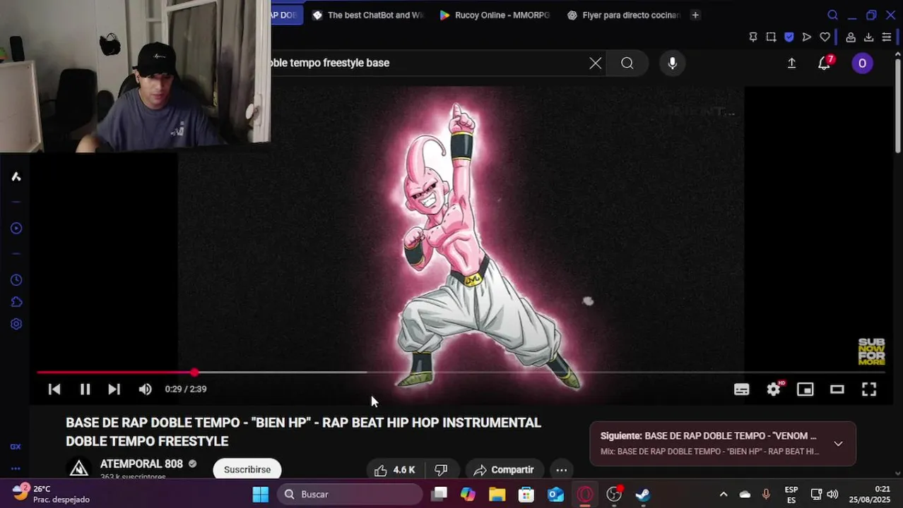The height and width of the screenshot is (508, 903).
Task: Switch to Flyer para directo cocina tab
Action: [624, 15]
